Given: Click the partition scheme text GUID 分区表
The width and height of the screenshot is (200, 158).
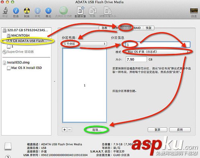Looking at the screenshot, I should click(122, 155).
